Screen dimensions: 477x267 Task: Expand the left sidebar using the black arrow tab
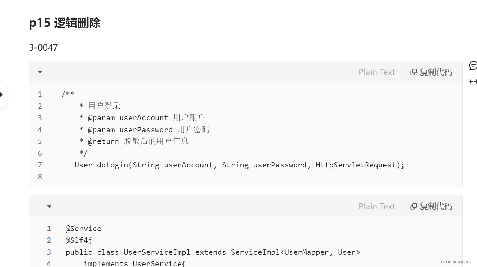pos(2,95)
